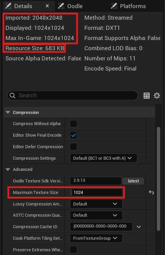The image size is (165, 255).
Task: Open the details settings gear icon
Action: [157, 96]
